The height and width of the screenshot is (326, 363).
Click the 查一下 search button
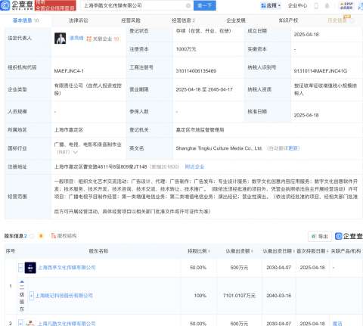tap(205, 5)
